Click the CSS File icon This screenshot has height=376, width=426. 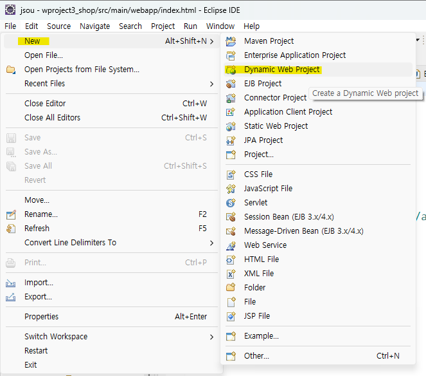pyautogui.click(x=231, y=174)
